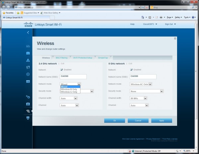Viewport: 199px width, 154px height.
Task: Click IE help question mark icon
Action: click(x=193, y=17)
